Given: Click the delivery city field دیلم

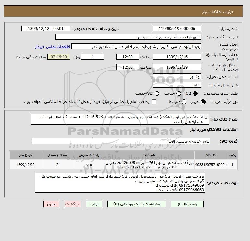Looking at the screenshot, I should [x=177, y=85].
